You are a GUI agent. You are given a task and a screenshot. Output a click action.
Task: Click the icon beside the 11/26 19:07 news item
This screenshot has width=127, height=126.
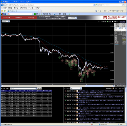[x=77, y=115]
